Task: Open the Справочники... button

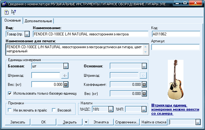Action: [127, 122]
